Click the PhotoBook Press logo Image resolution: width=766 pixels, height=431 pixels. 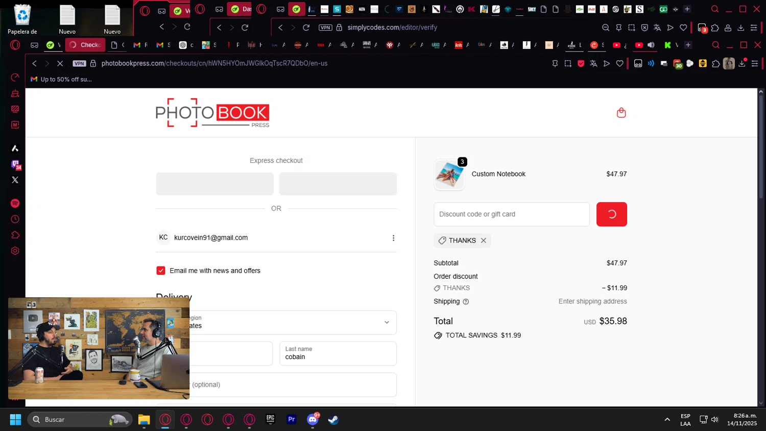point(212,112)
